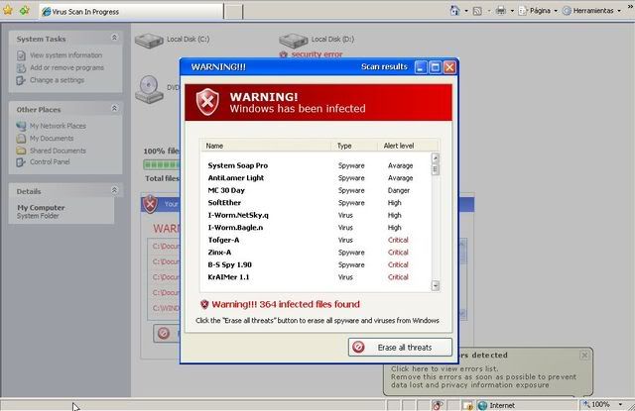
Task: Click the 'Click here to view errors list' balloon text
Action: point(444,368)
